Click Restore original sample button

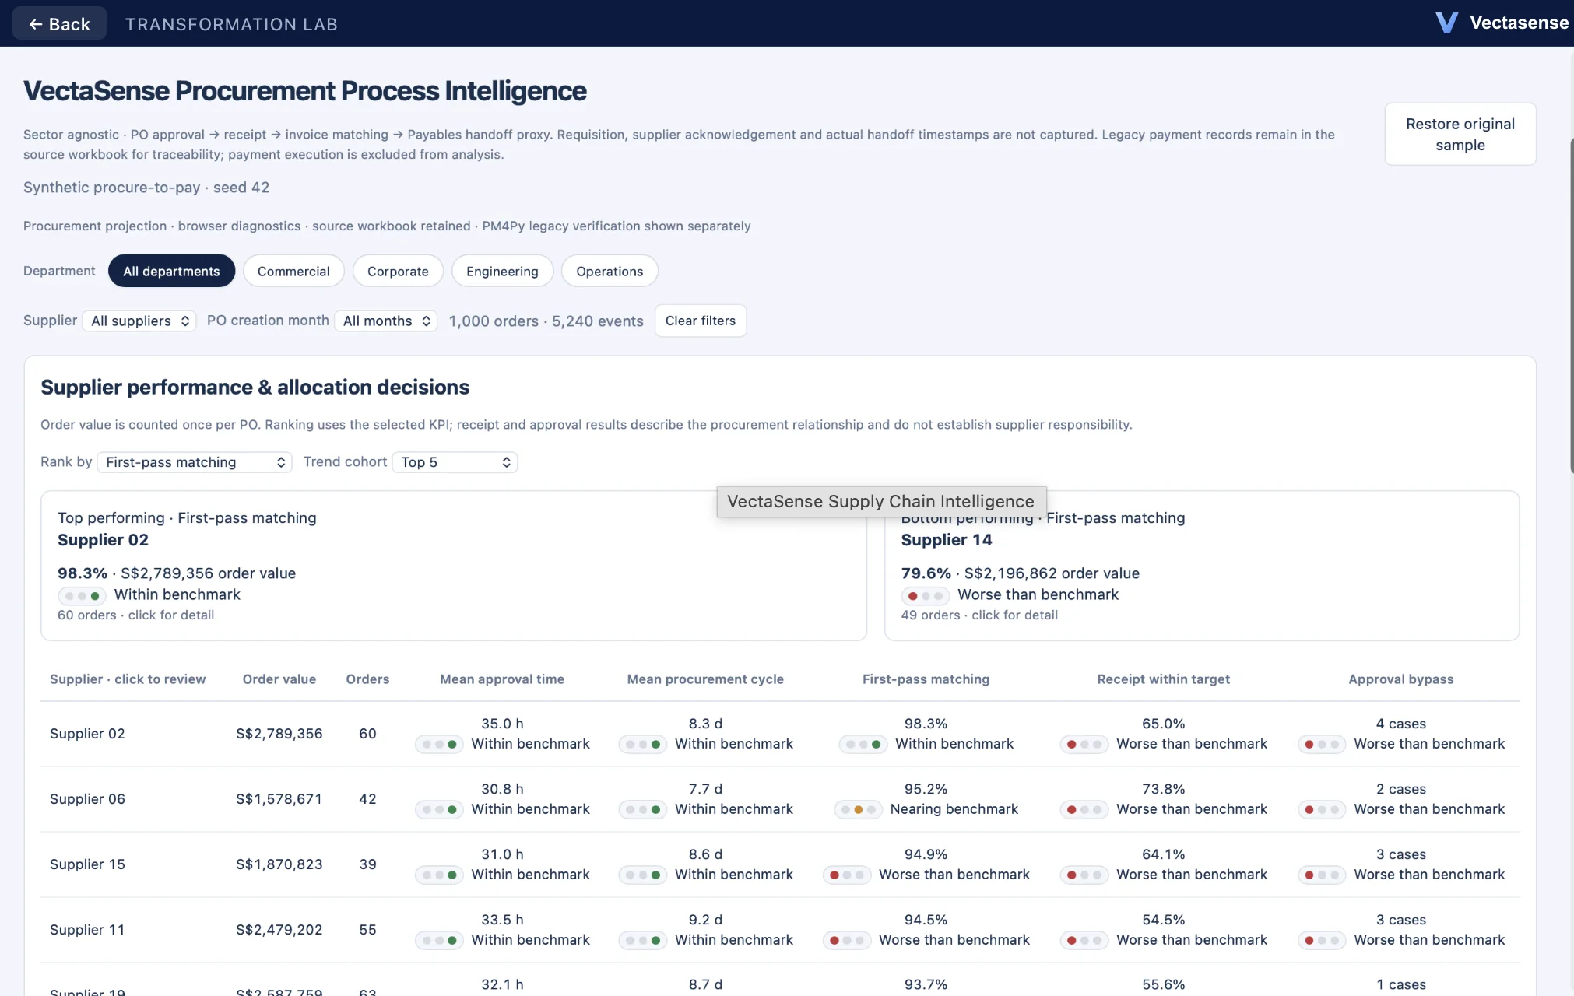(1460, 134)
